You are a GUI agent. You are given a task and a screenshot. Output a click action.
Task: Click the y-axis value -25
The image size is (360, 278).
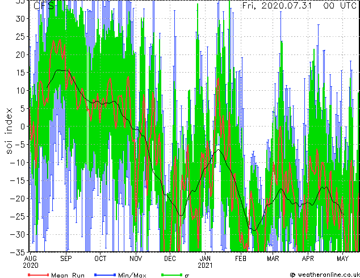click(17, 217)
